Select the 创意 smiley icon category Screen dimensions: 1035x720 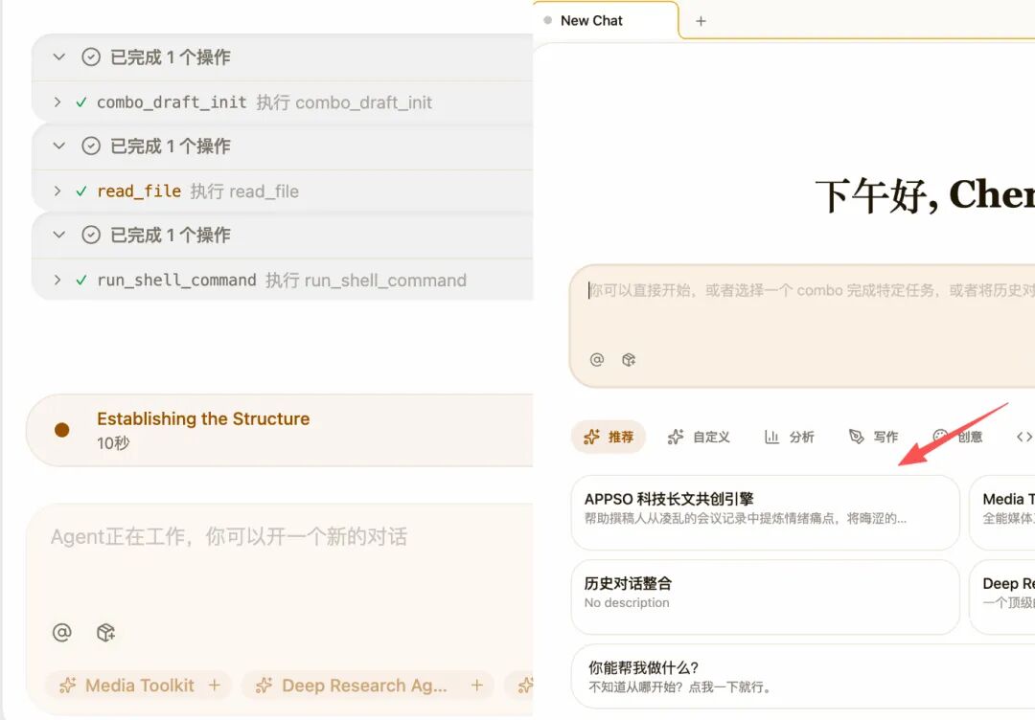coord(941,437)
